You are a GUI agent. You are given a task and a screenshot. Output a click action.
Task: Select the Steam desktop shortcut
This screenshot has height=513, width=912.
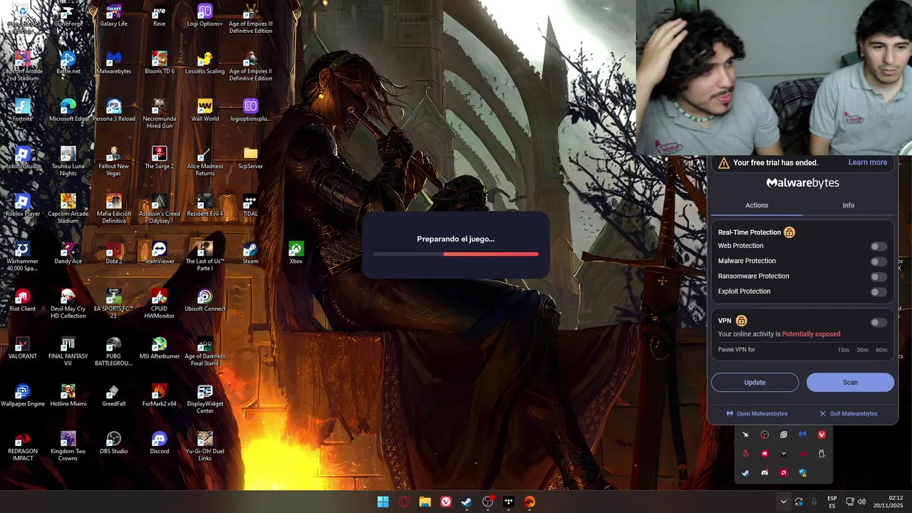[x=250, y=253]
